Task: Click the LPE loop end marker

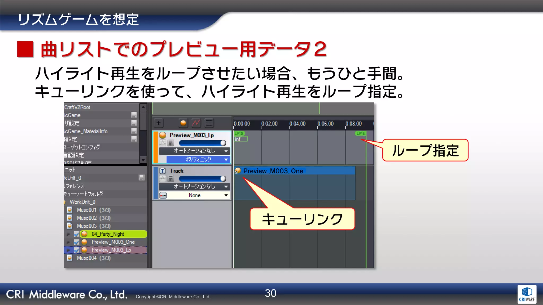Action: pyautogui.click(x=361, y=133)
